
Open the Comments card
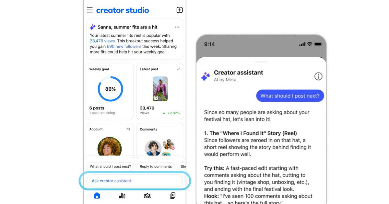pos(160,140)
